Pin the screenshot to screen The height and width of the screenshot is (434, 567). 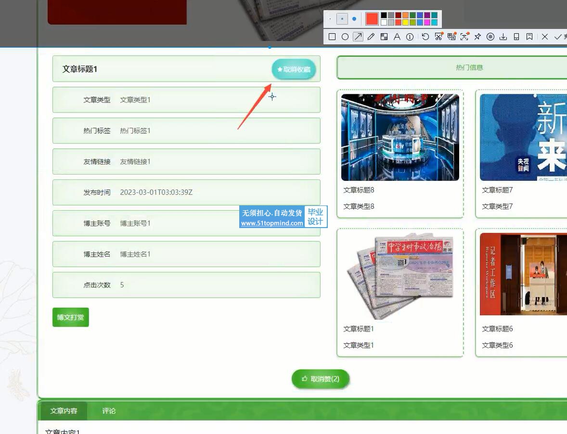pos(477,37)
